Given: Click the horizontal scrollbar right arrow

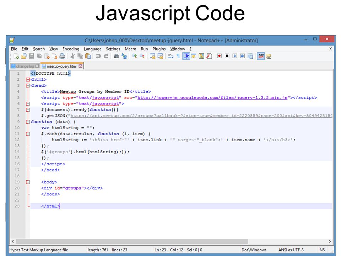Looking at the screenshot, I should 330,241.
